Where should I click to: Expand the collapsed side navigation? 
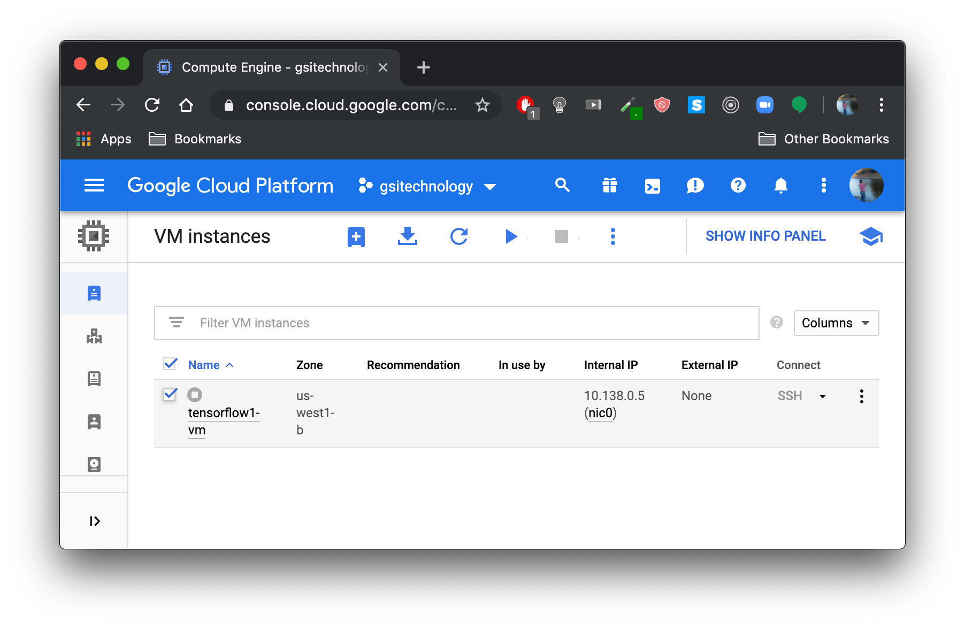click(x=94, y=521)
